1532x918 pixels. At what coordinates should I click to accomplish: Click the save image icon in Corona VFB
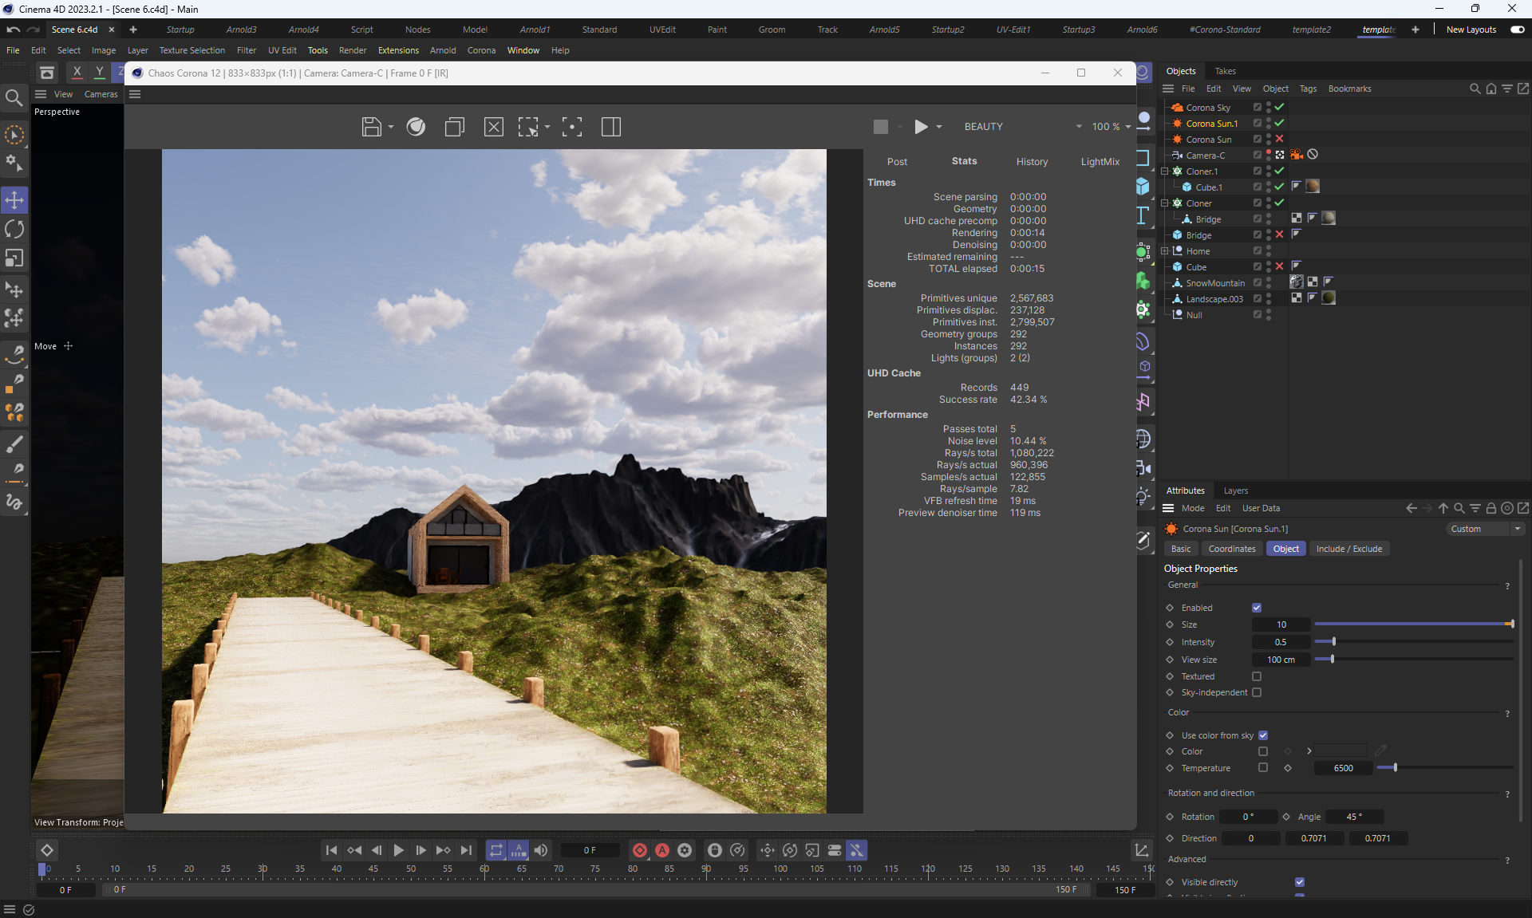[371, 127]
